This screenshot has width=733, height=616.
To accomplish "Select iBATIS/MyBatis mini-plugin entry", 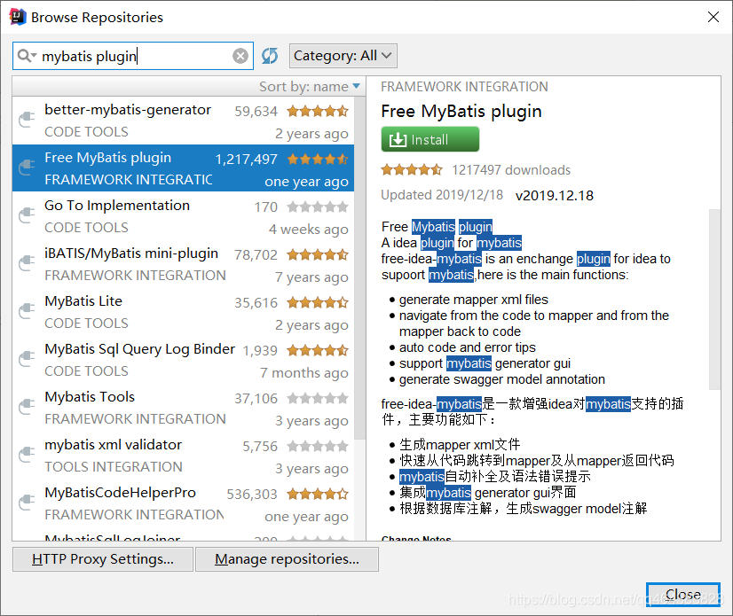I will click(x=183, y=264).
